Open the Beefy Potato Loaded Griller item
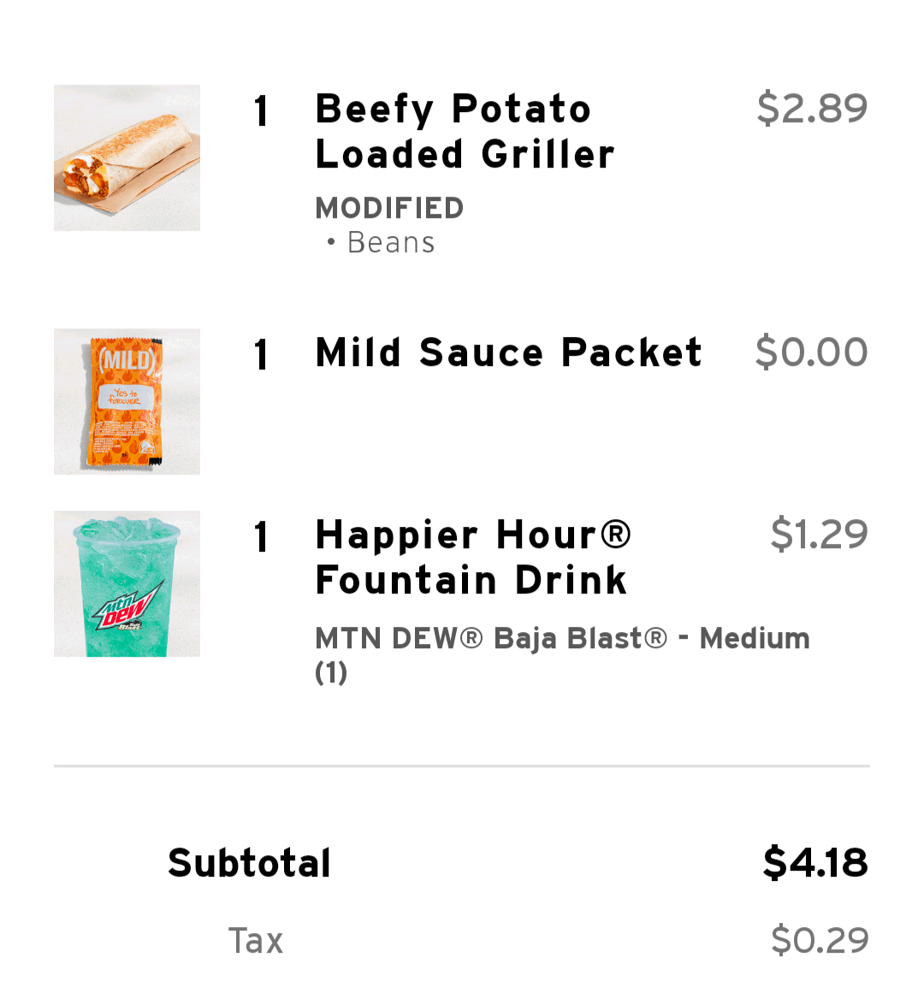 [465, 132]
